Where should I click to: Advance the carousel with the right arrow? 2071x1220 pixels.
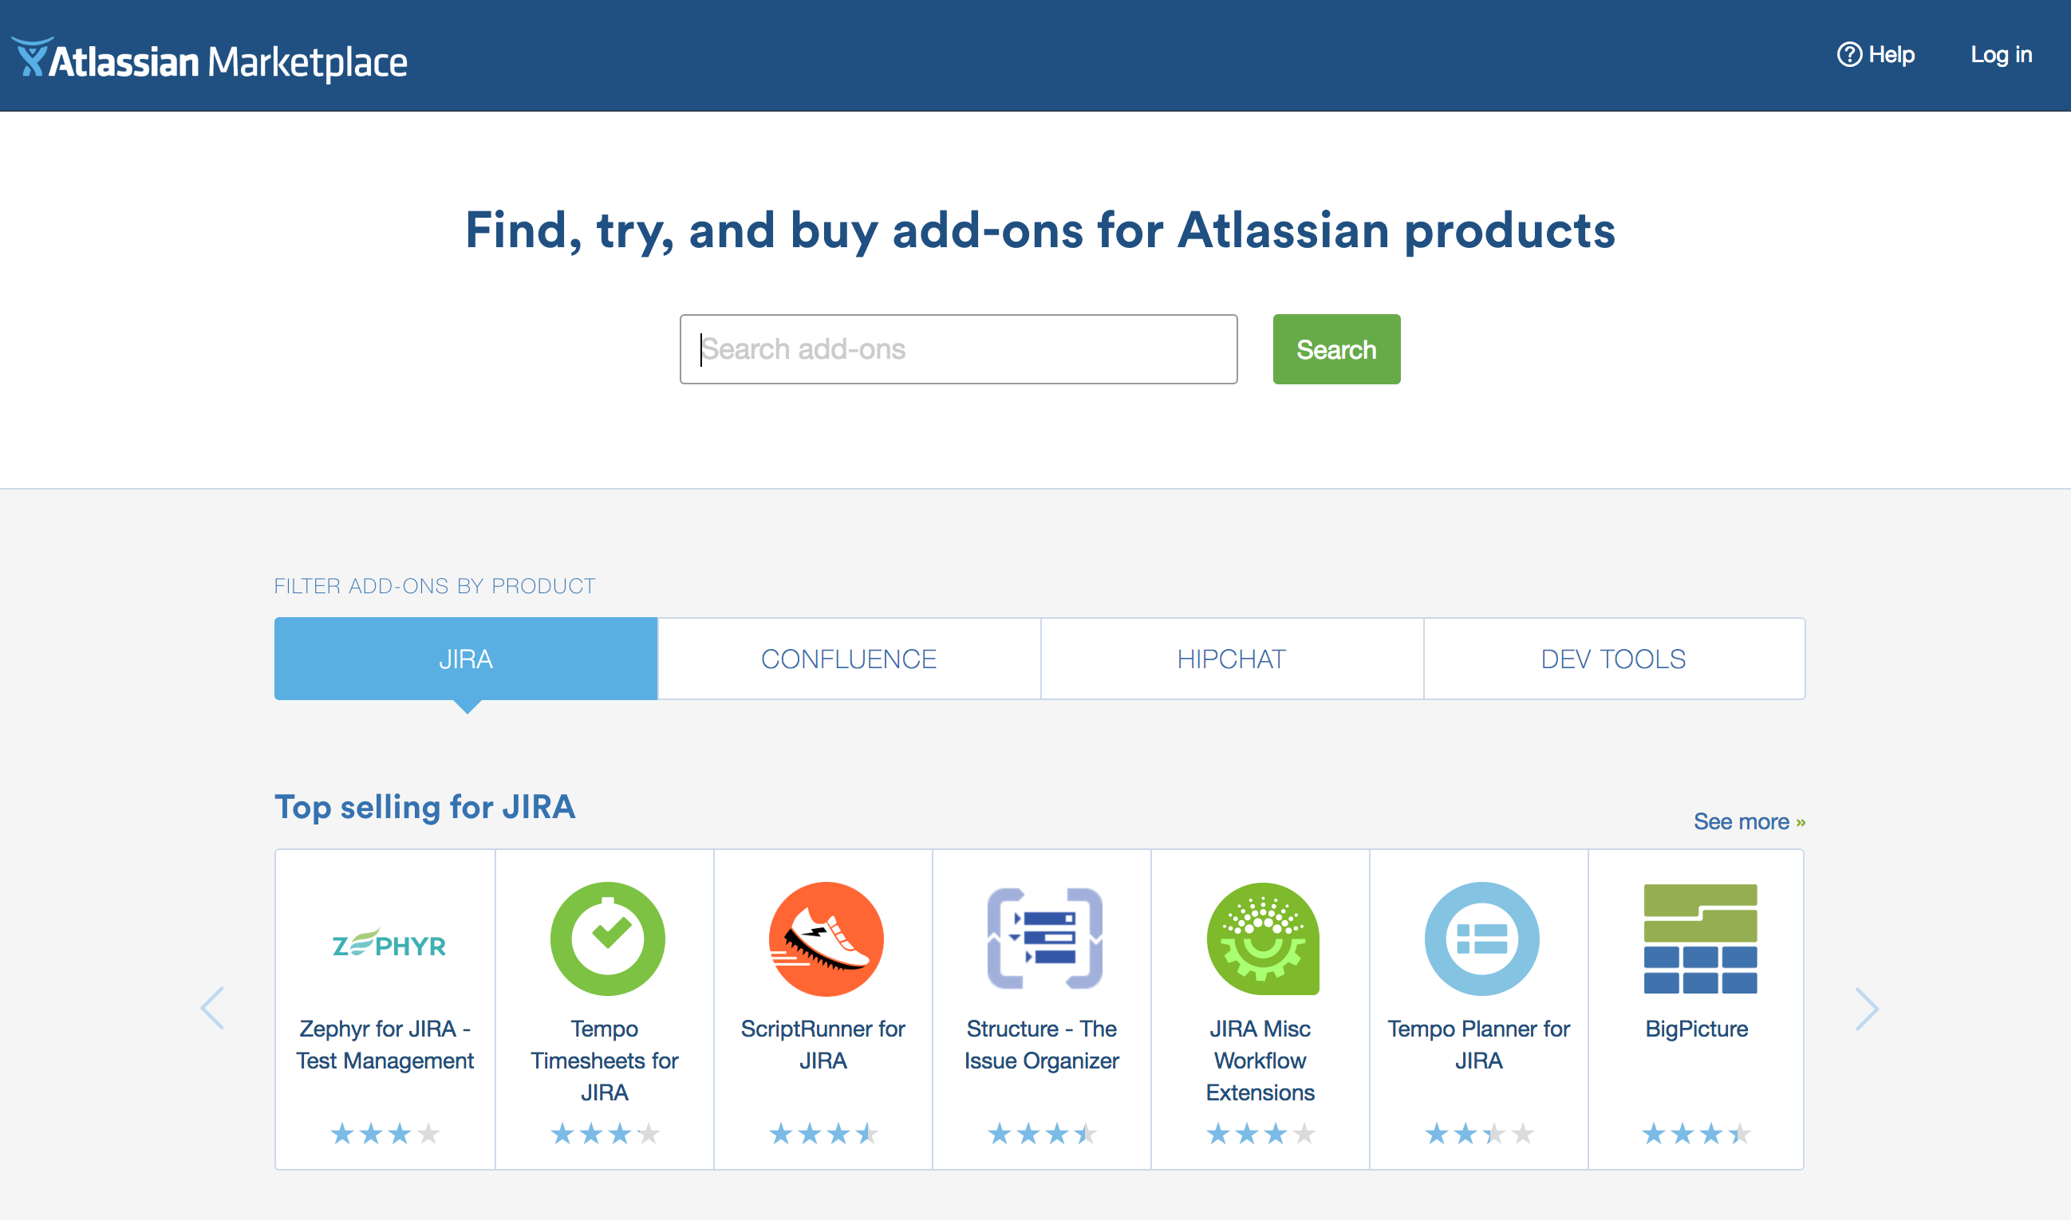1868,1008
